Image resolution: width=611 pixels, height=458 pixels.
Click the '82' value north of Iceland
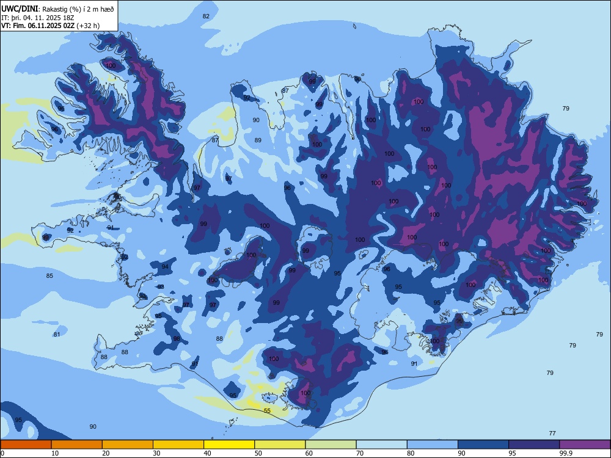206,16
